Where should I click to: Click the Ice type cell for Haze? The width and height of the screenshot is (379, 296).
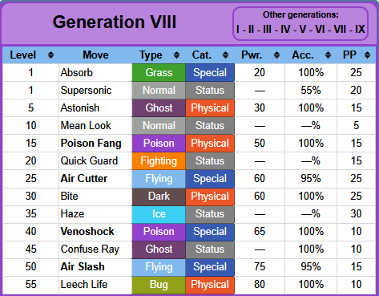pyautogui.click(x=159, y=214)
